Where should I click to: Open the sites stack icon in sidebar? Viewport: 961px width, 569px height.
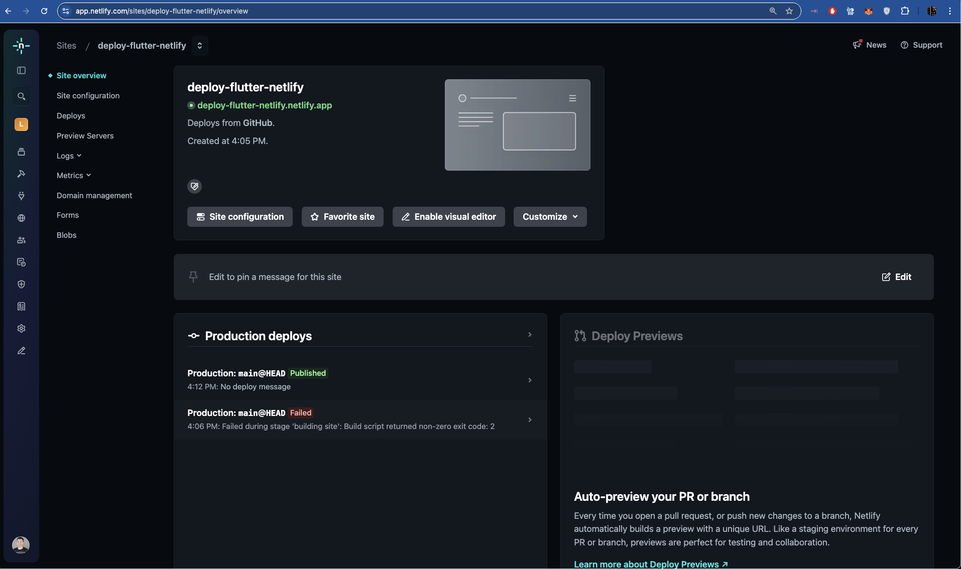click(x=21, y=152)
